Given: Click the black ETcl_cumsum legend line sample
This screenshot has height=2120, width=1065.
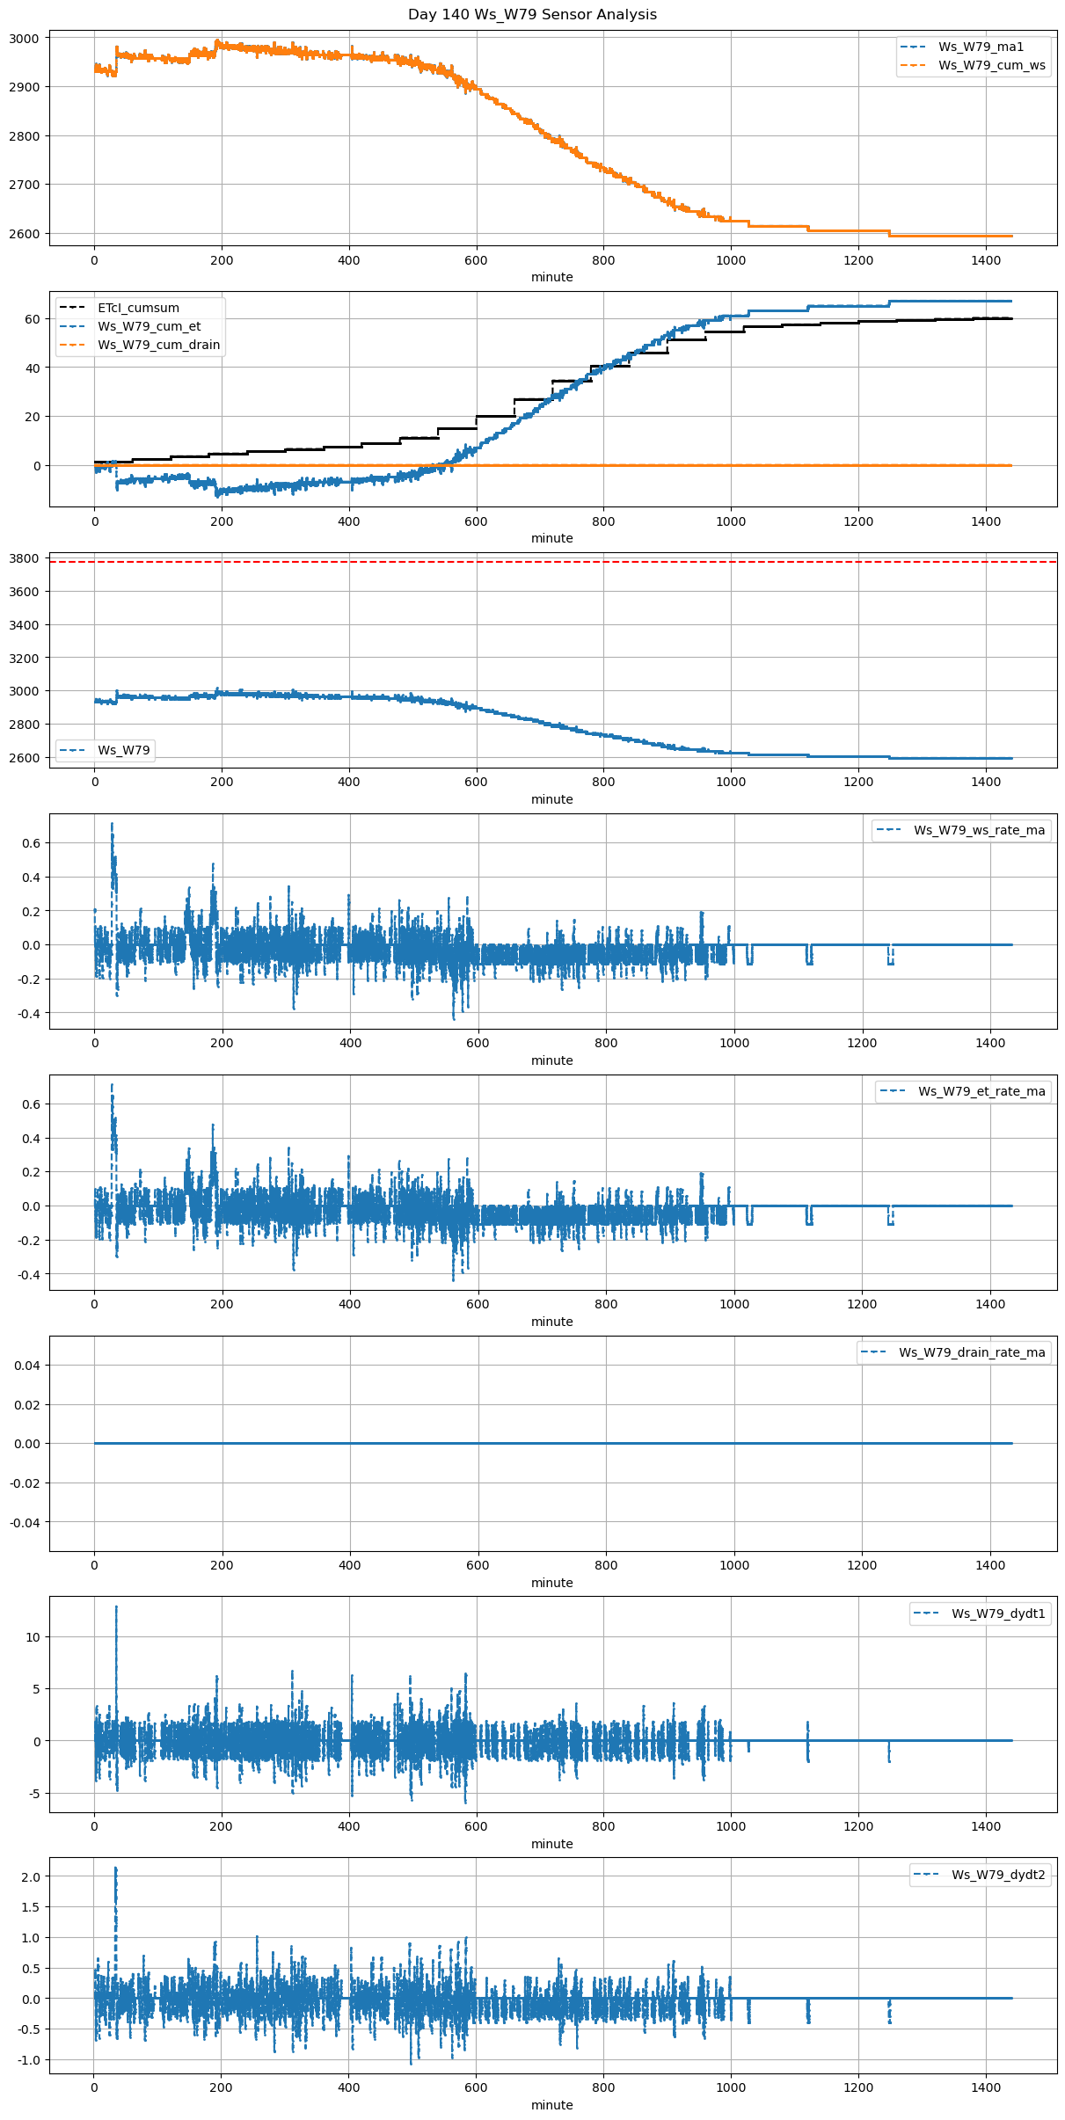Looking at the screenshot, I should (72, 308).
